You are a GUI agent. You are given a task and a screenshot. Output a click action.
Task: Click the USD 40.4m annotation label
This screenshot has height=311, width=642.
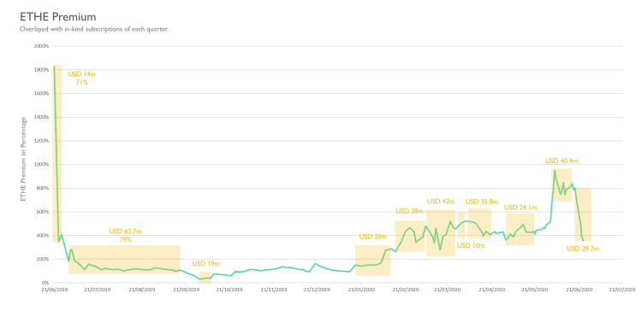[562, 161]
